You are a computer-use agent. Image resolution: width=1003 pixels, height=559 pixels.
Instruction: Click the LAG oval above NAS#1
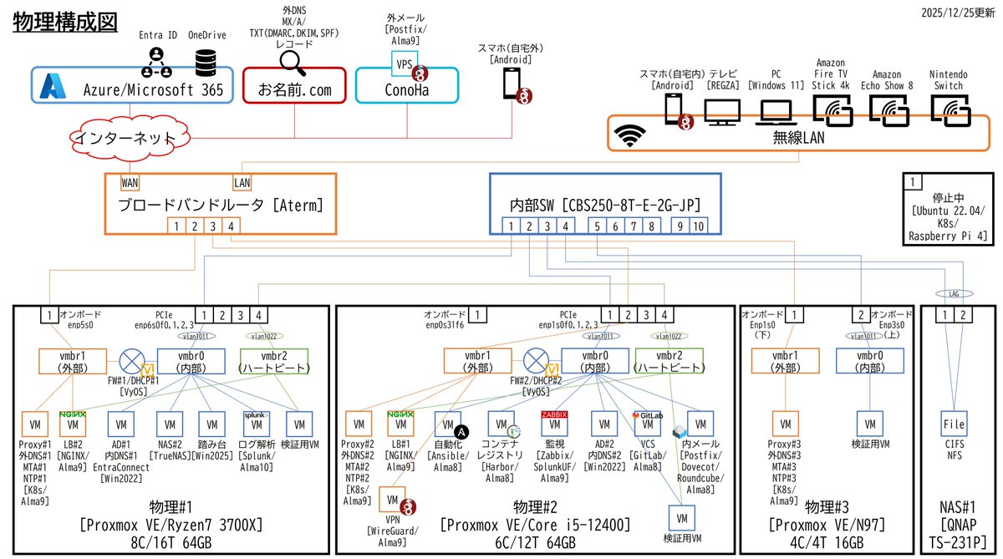coord(954,294)
